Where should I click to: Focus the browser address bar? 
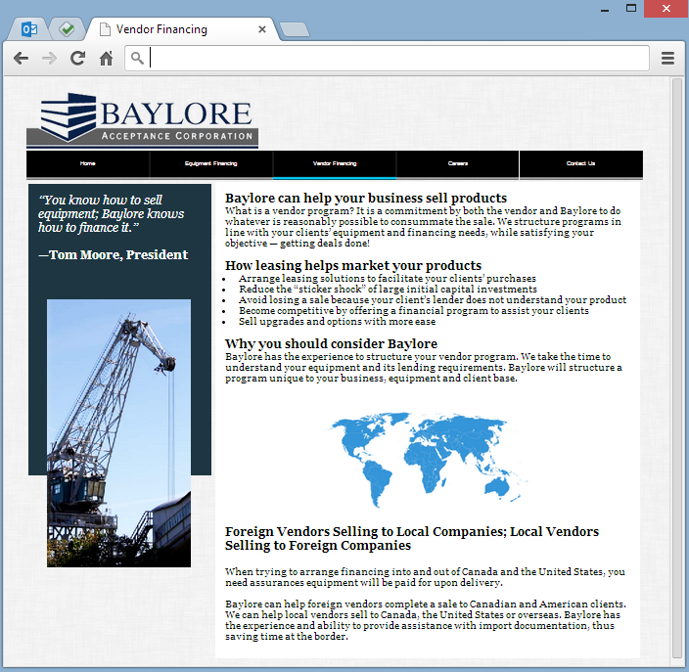pos(391,59)
